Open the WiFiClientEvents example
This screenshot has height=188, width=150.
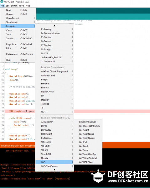[x=88, y=138]
